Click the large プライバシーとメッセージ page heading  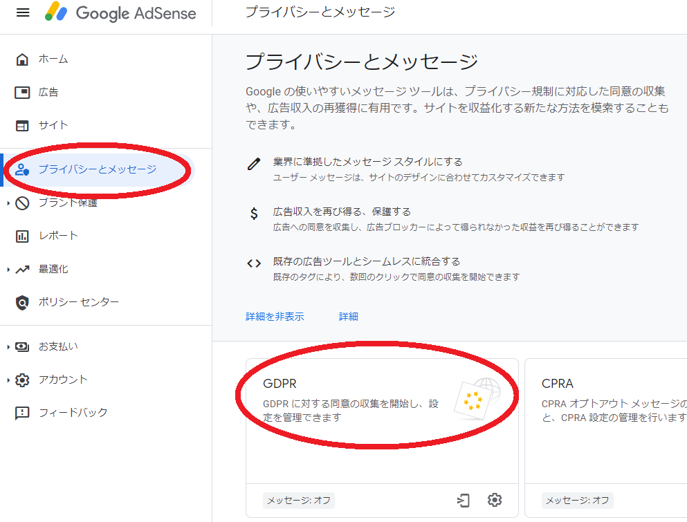click(361, 62)
